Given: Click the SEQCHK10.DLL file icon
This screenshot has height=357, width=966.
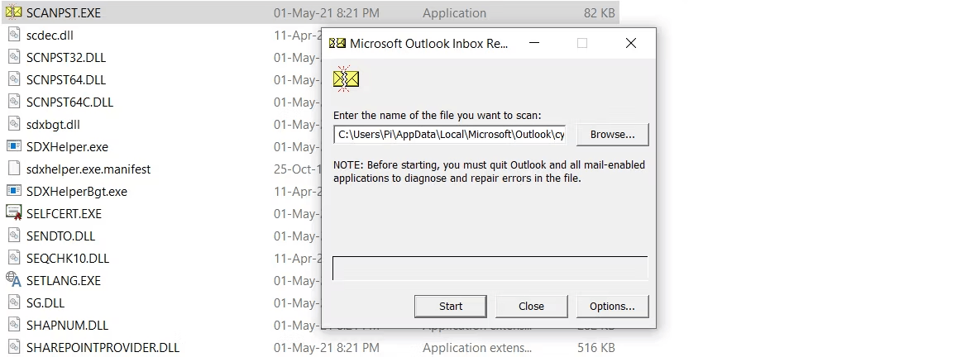Looking at the screenshot, I should tap(13, 258).
